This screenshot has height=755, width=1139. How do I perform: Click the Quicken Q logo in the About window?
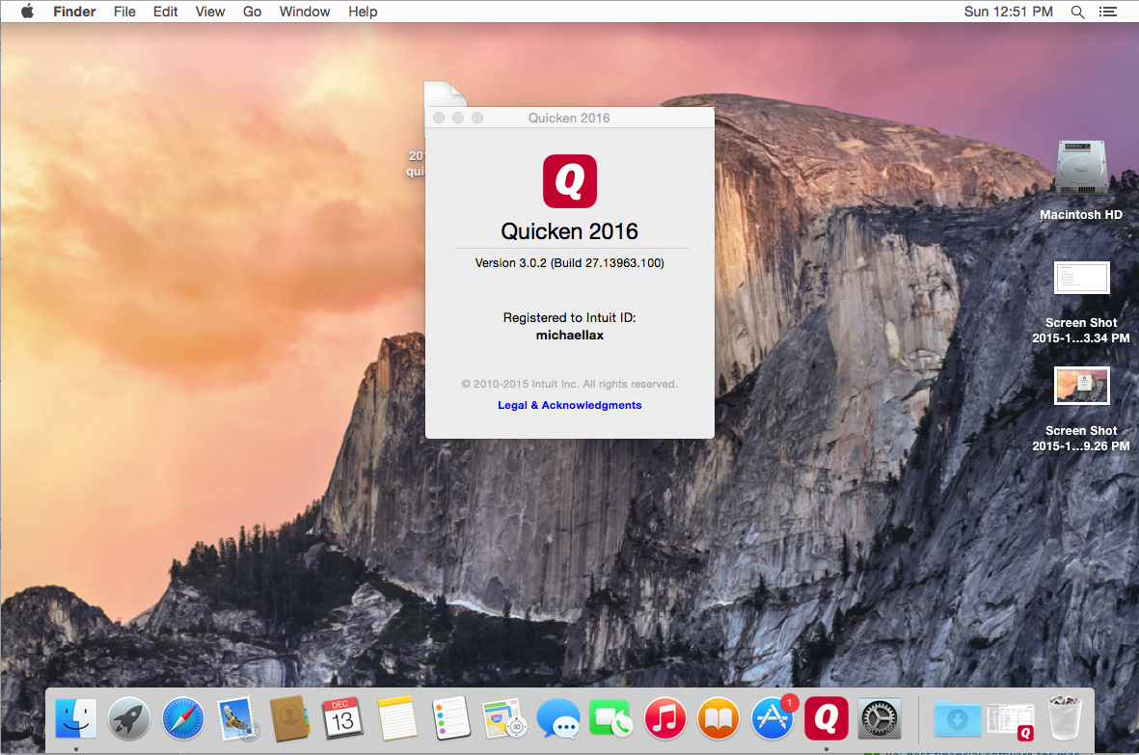click(569, 180)
